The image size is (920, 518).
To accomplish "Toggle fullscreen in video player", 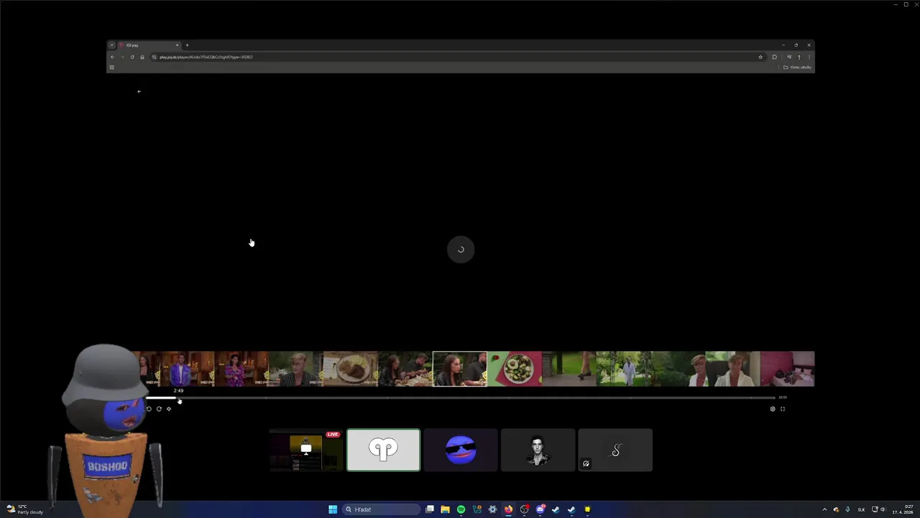I will pos(783,409).
